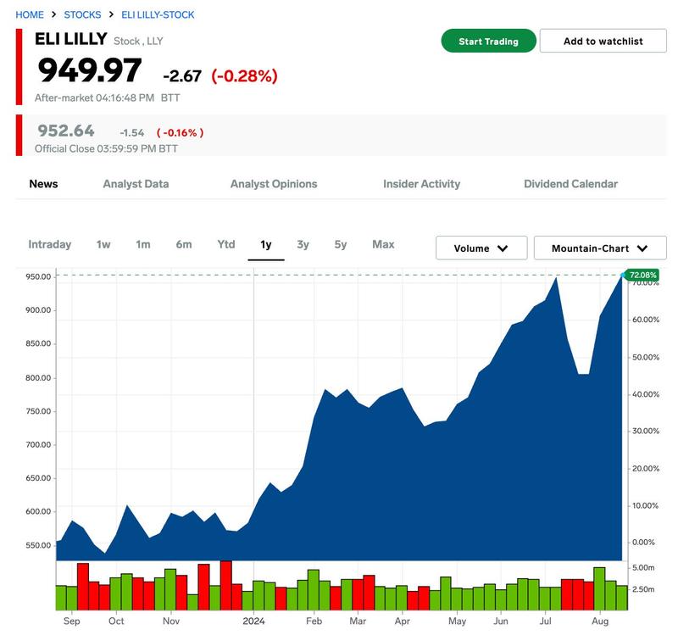Select the News tab
The width and height of the screenshot is (678, 635).
pos(43,184)
